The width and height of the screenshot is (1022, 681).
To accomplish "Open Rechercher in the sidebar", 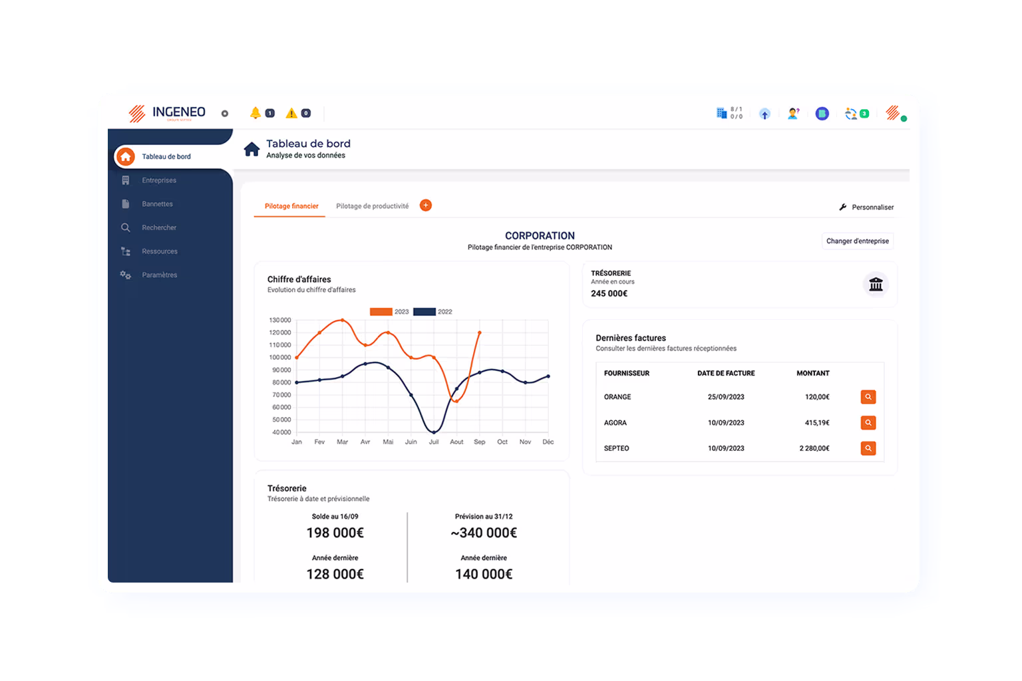I will 159,227.
